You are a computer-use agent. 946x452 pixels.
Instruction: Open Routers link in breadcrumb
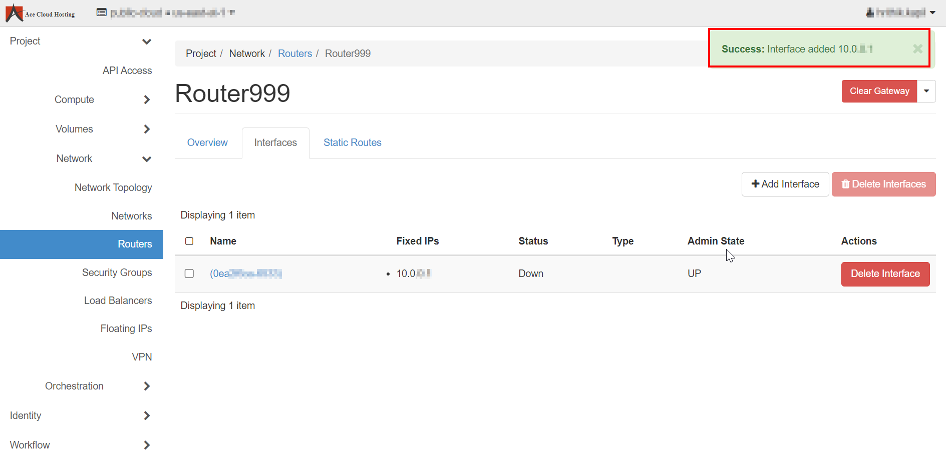(x=294, y=53)
